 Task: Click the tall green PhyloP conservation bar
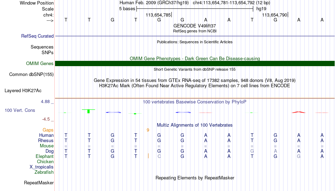pyautogui.click(x=89, y=111)
